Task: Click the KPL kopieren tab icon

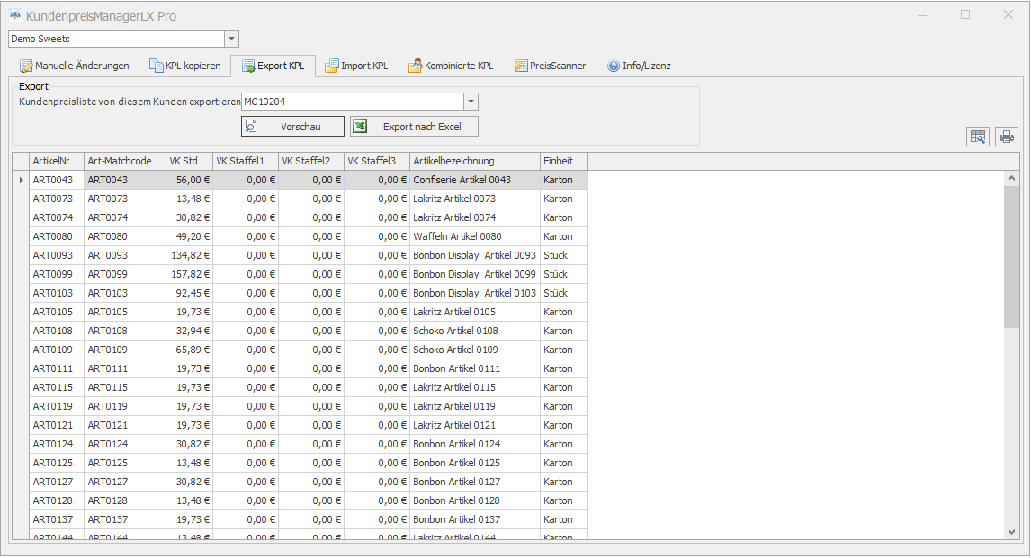Action: click(157, 66)
